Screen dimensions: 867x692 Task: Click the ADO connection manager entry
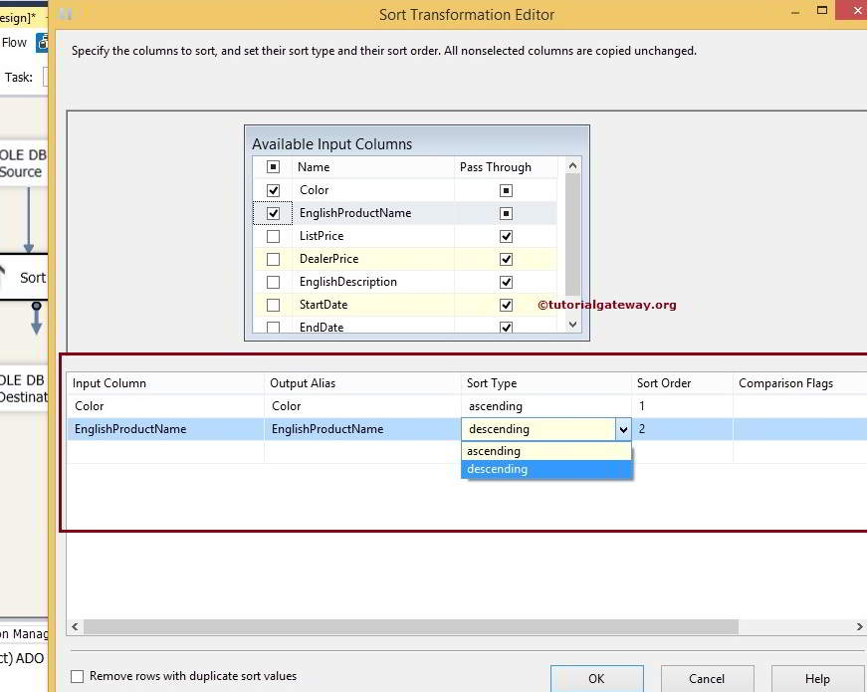tap(25, 657)
